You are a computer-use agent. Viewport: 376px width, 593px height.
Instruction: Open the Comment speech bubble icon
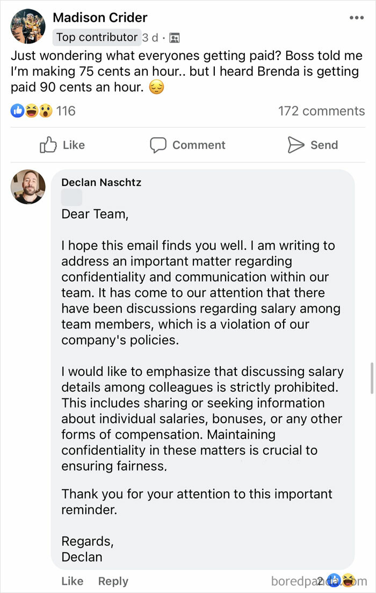tap(159, 145)
